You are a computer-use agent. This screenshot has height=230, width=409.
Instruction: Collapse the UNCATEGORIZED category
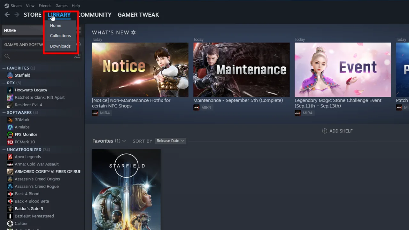tap(4, 149)
